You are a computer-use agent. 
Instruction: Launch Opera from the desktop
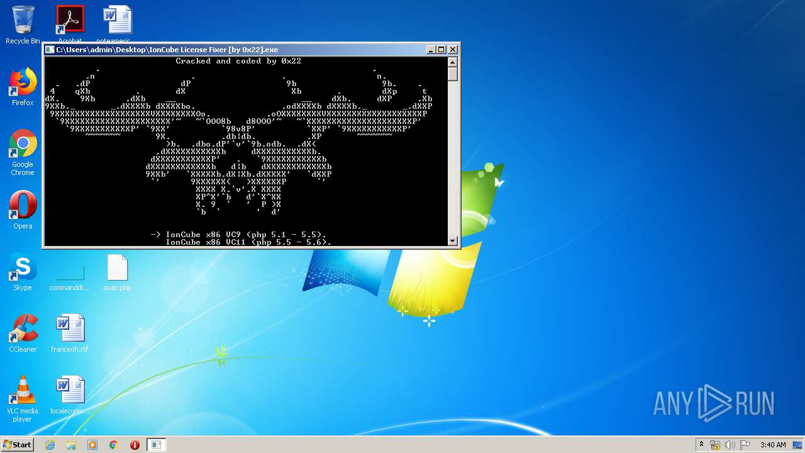tap(23, 210)
